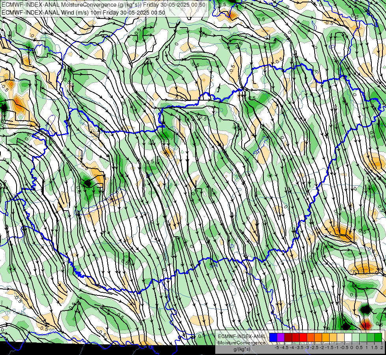The image size is (386, 355).
Task: Click the purple legend color swatch
Action: pyautogui.click(x=281, y=337)
